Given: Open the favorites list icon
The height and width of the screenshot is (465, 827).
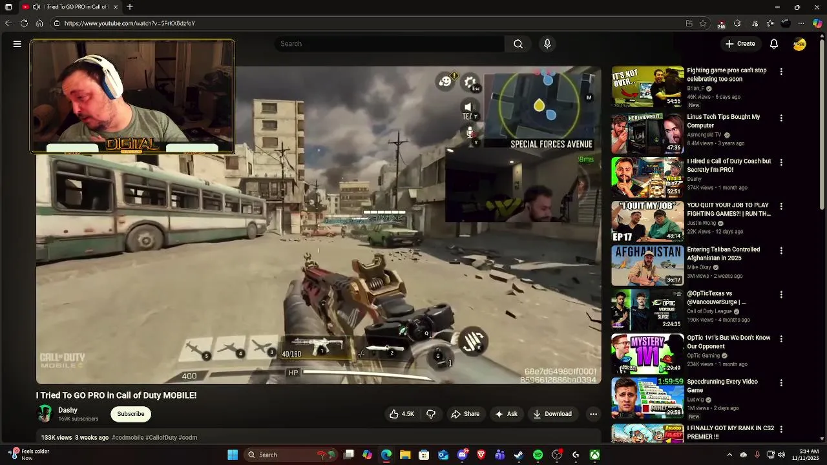Looking at the screenshot, I should (770, 23).
